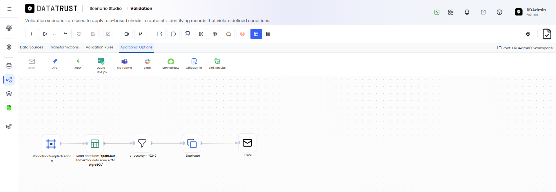Switch to Validation Rules tab

99,47
